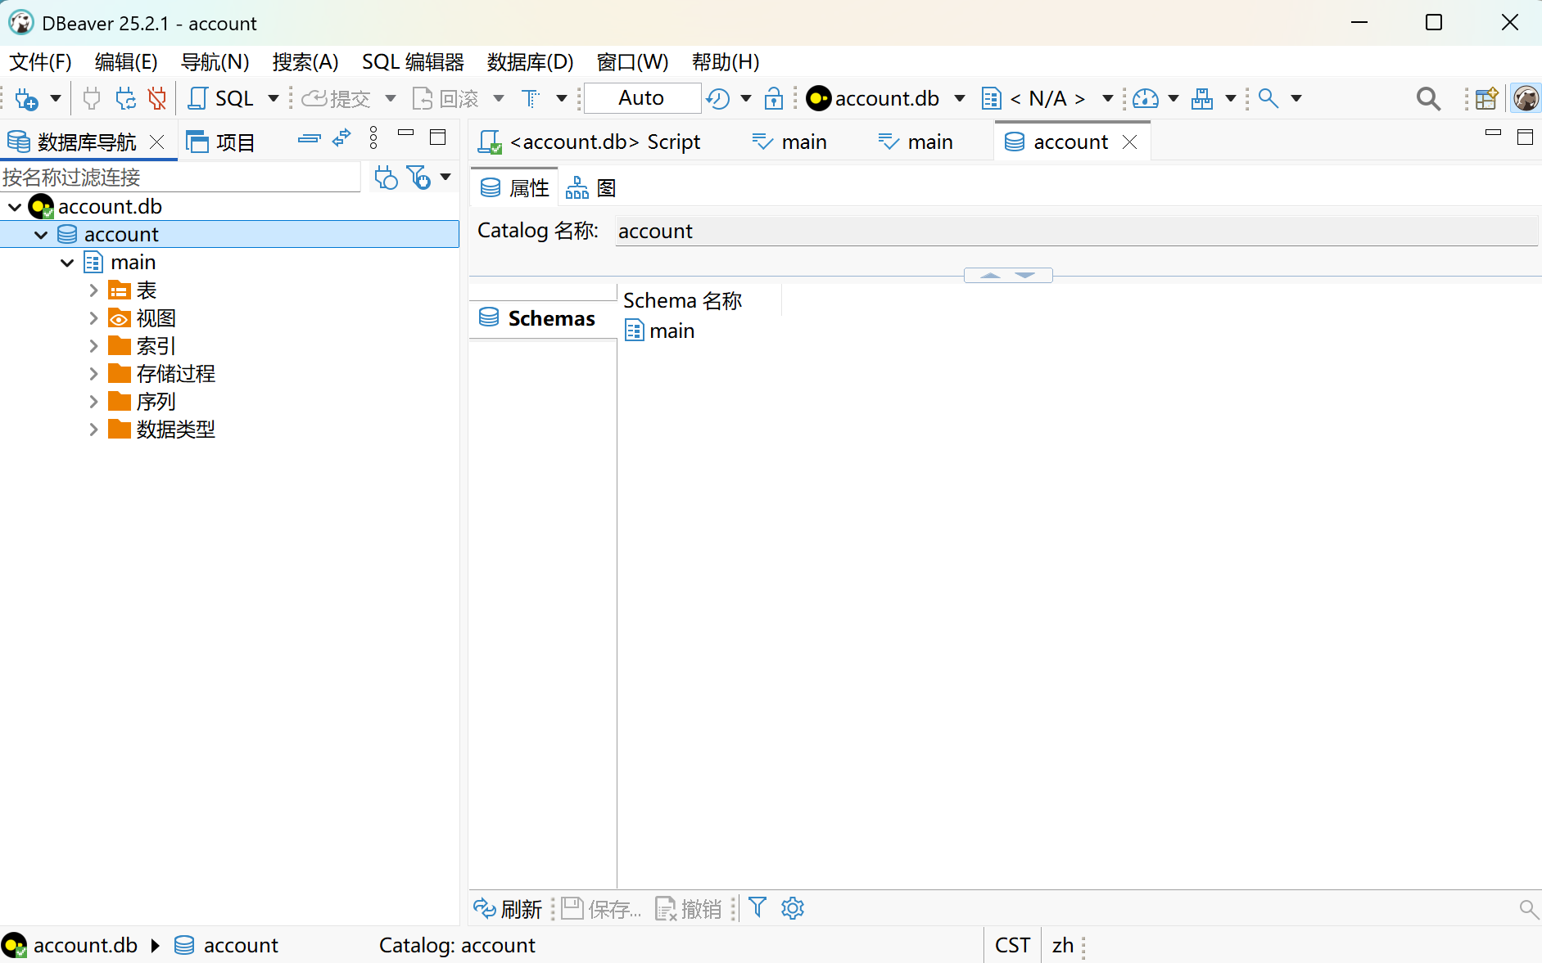Switch to the 项目 tab
The width and height of the screenshot is (1542, 963).
[221, 142]
